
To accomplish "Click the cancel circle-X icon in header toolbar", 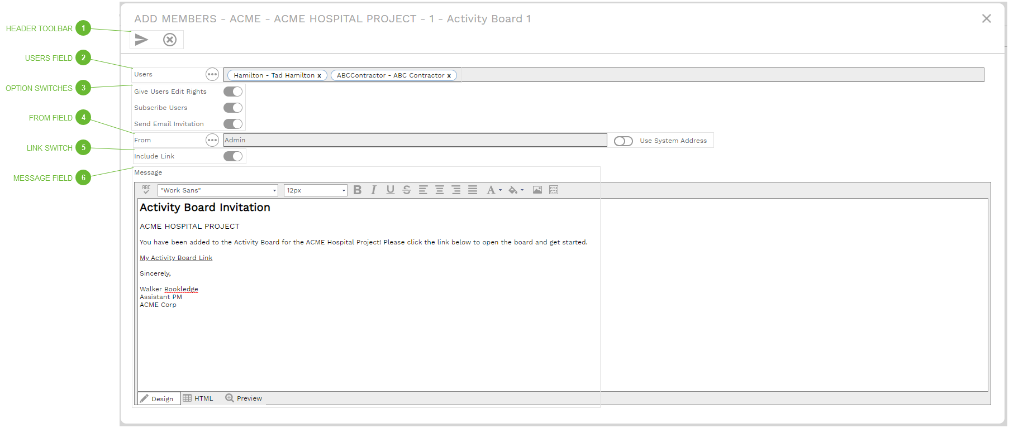I will tap(170, 40).
